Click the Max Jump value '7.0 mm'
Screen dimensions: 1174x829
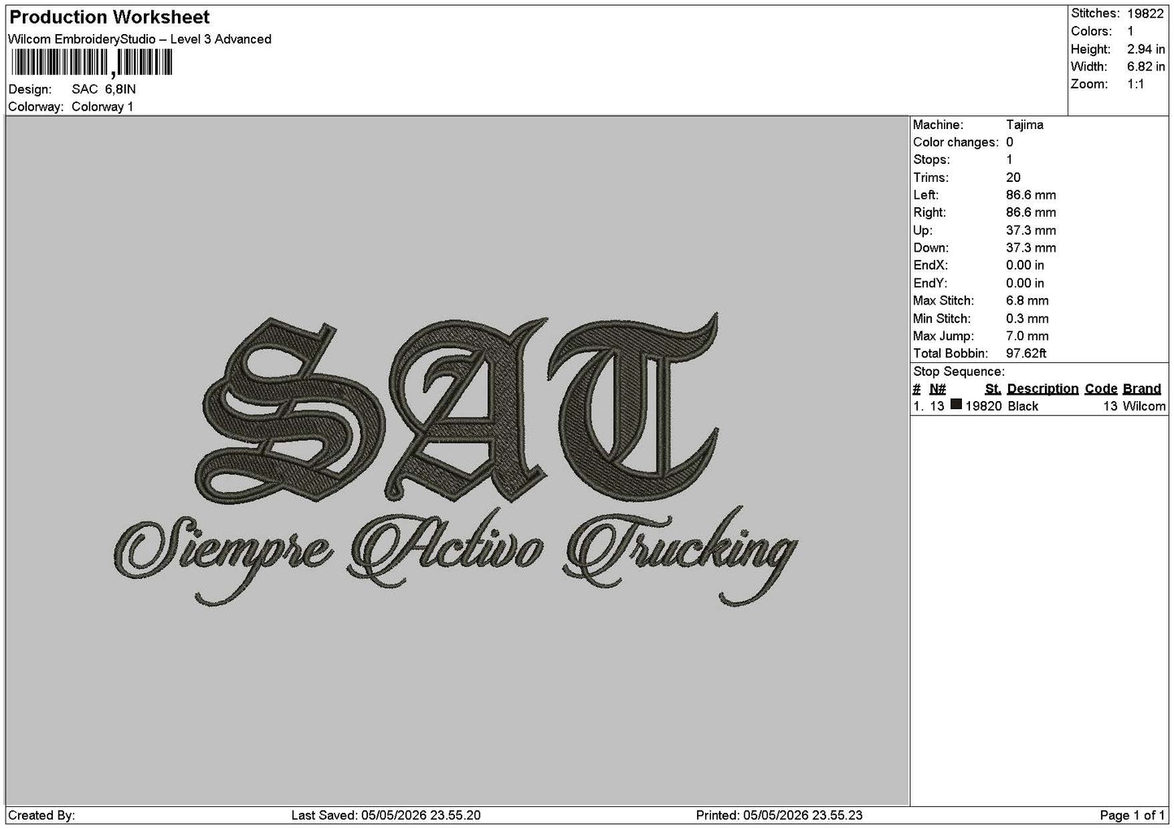[1027, 336]
